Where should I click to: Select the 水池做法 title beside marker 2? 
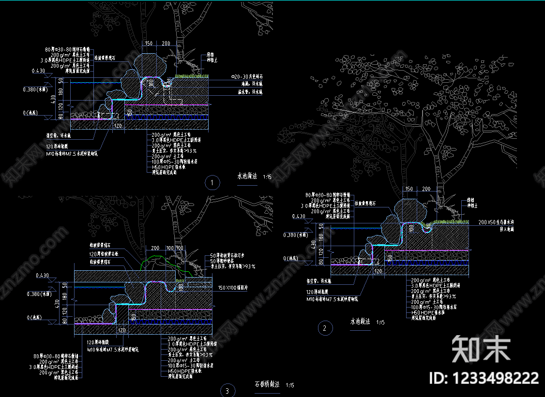click(x=360, y=321)
